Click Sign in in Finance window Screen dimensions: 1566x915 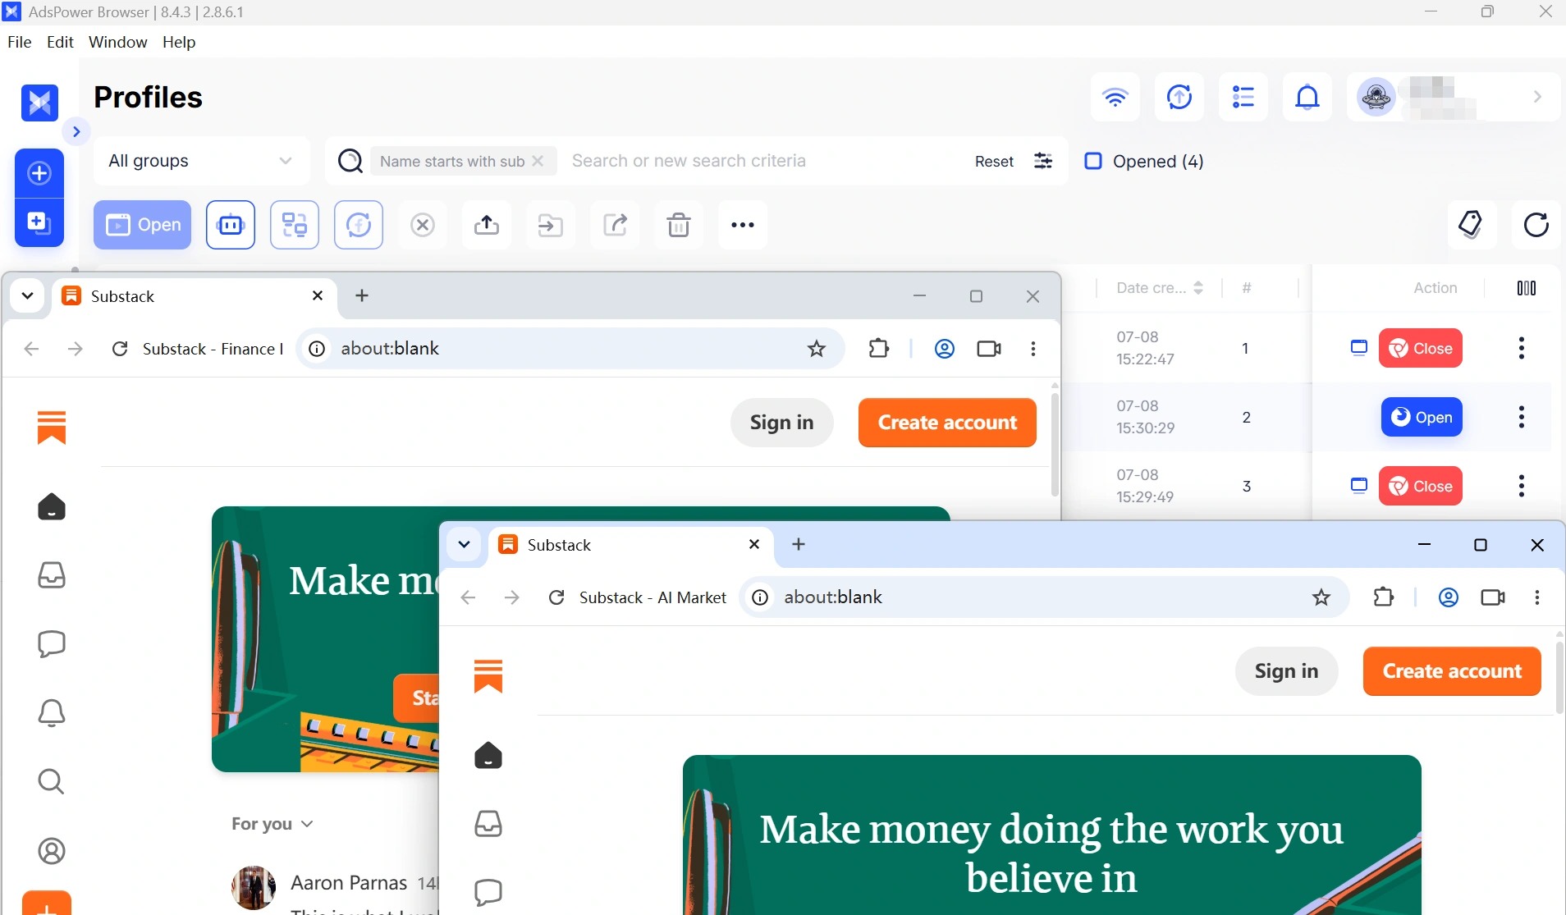[781, 423]
